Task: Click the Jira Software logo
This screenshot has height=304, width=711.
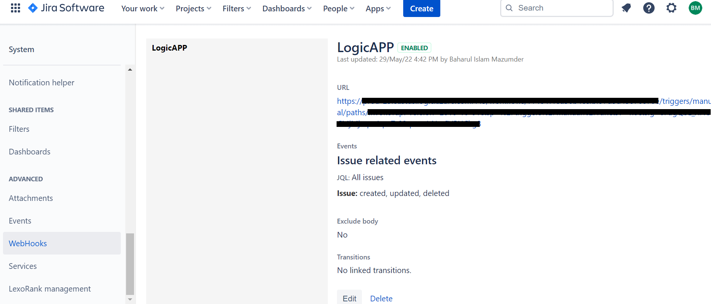Action: (66, 8)
